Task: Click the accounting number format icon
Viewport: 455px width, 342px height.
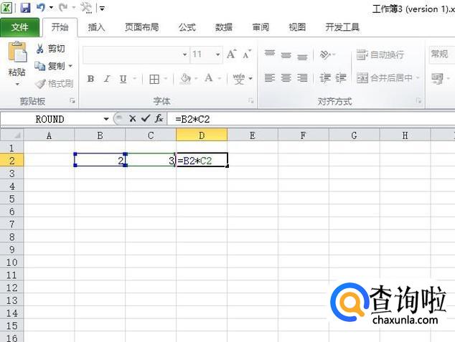Action: (437, 78)
